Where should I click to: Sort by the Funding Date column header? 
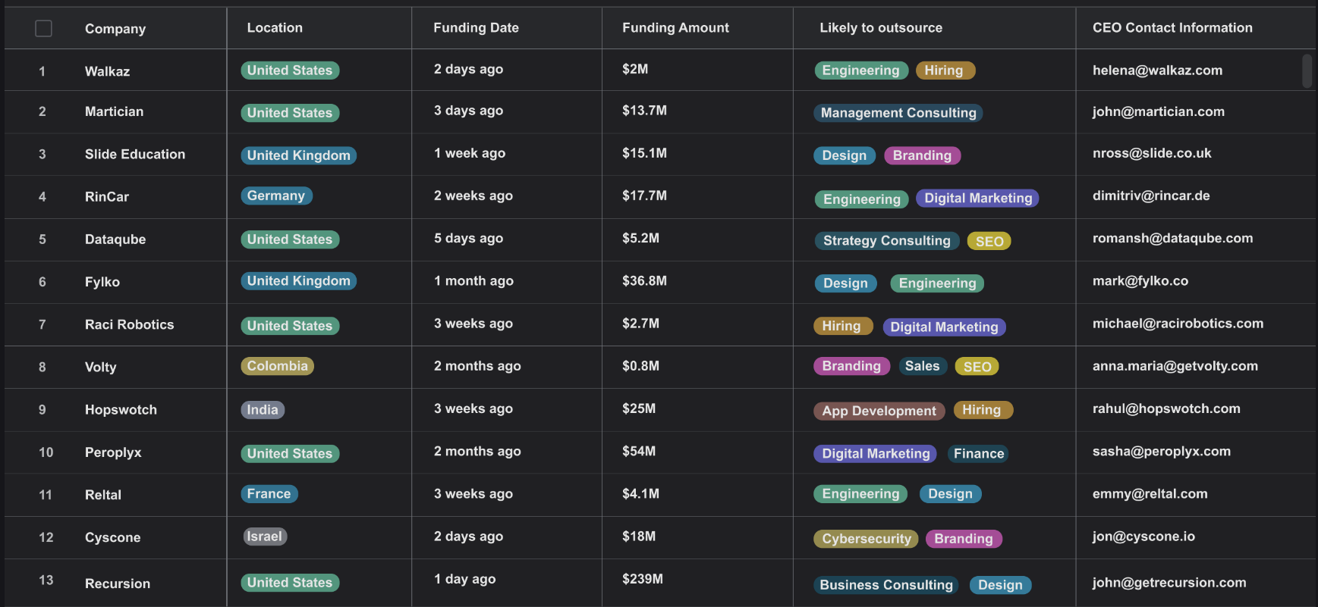coord(476,27)
